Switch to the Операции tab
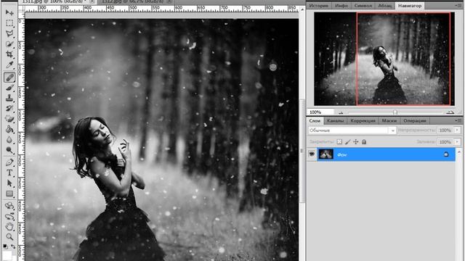The image size is (465, 261). (415, 121)
